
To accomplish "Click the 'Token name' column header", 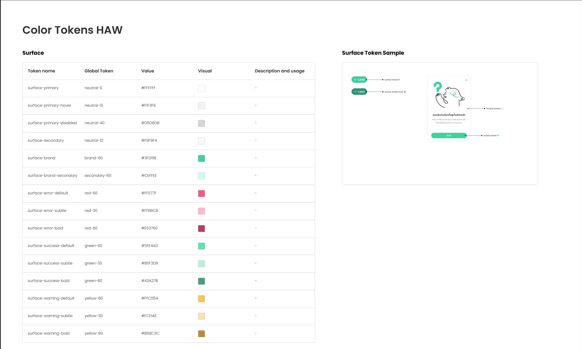I will [41, 71].
